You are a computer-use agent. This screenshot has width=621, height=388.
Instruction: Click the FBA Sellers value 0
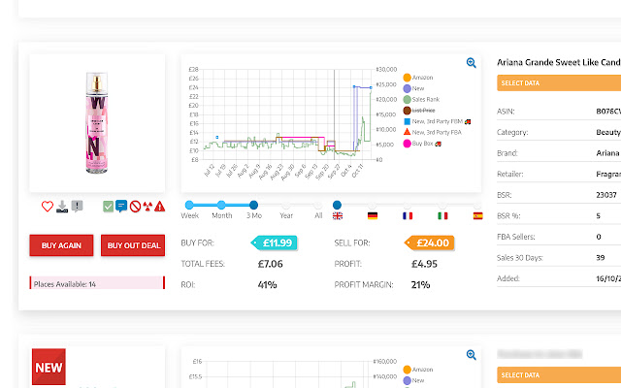(599, 237)
